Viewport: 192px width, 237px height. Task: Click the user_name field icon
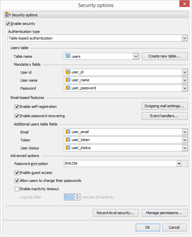[x=68, y=80]
